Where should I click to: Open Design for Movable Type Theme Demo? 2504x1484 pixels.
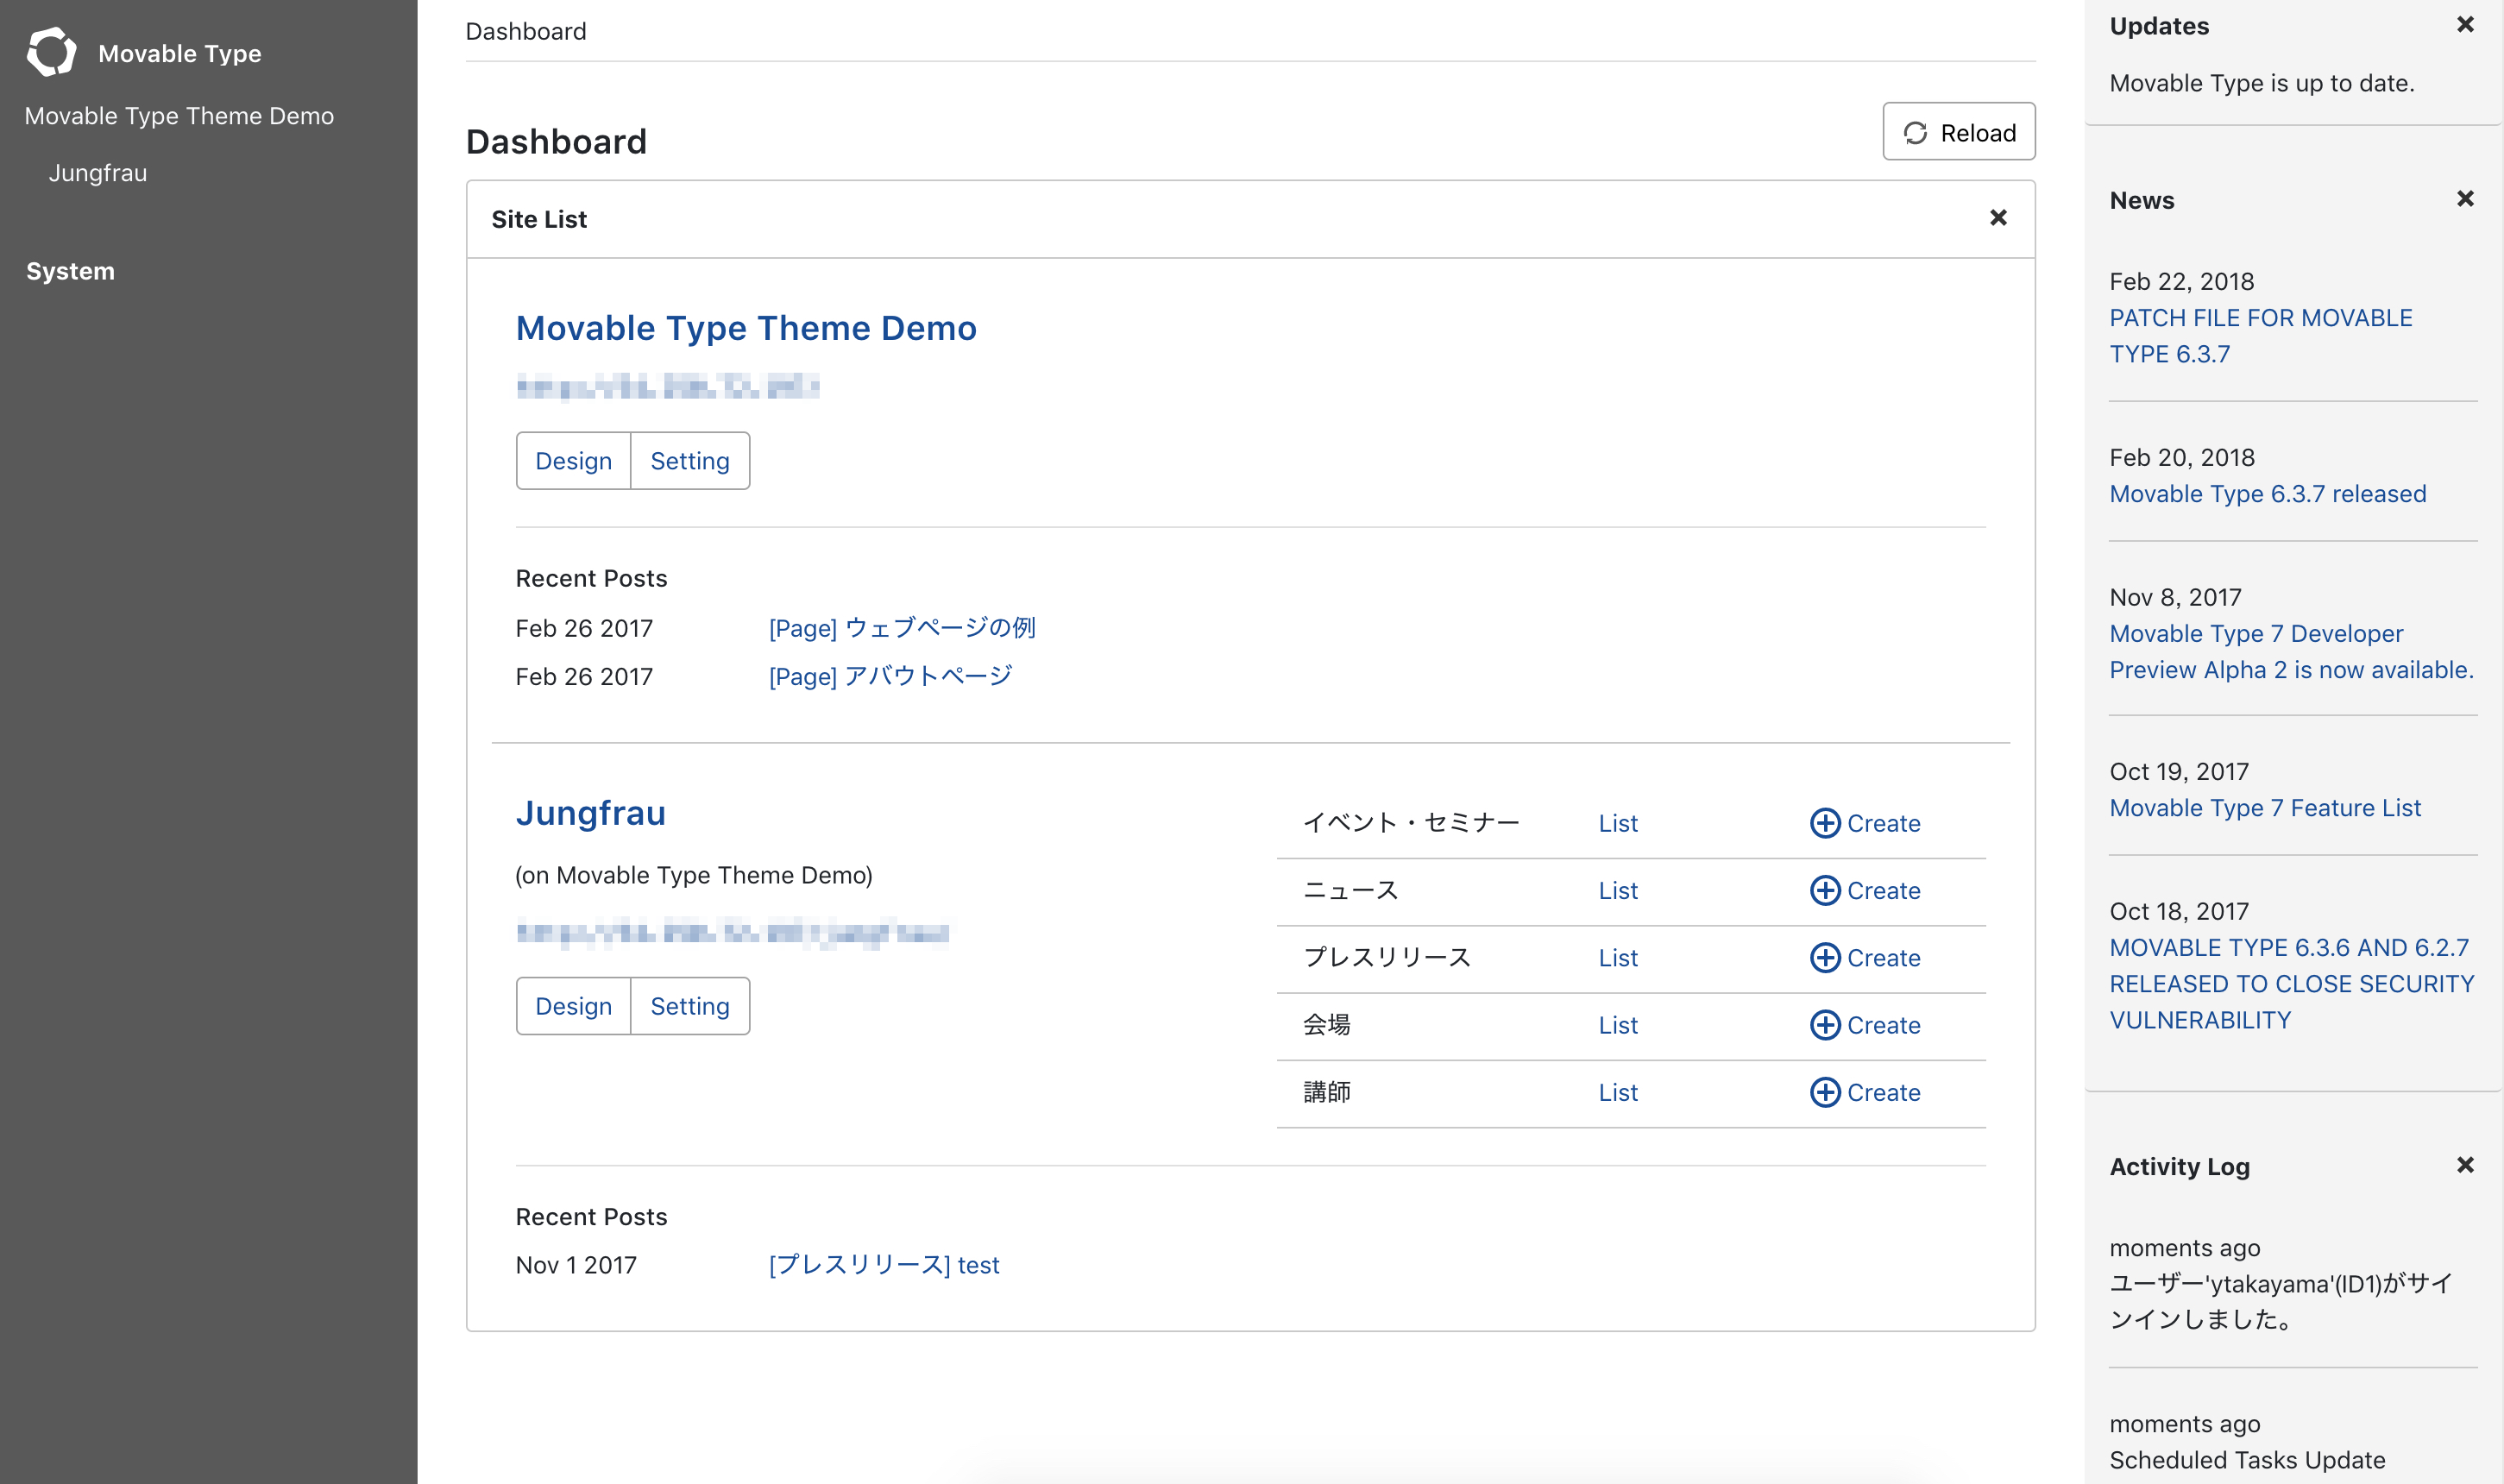pos(573,460)
